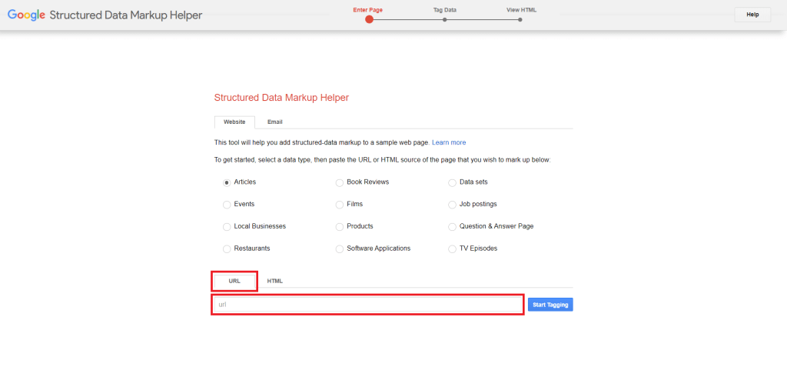787x367 pixels.
Task: Select the Products radio button
Action: (x=339, y=227)
